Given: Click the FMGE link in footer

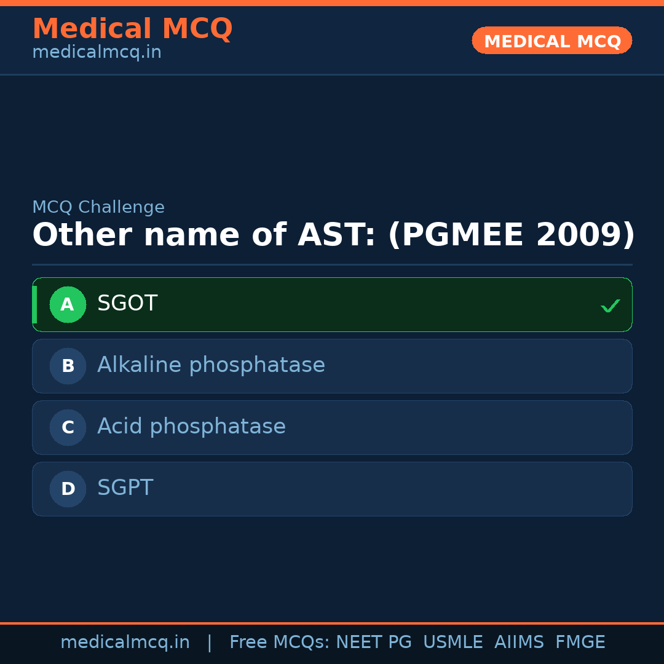Looking at the screenshot, I should (580, 641).
